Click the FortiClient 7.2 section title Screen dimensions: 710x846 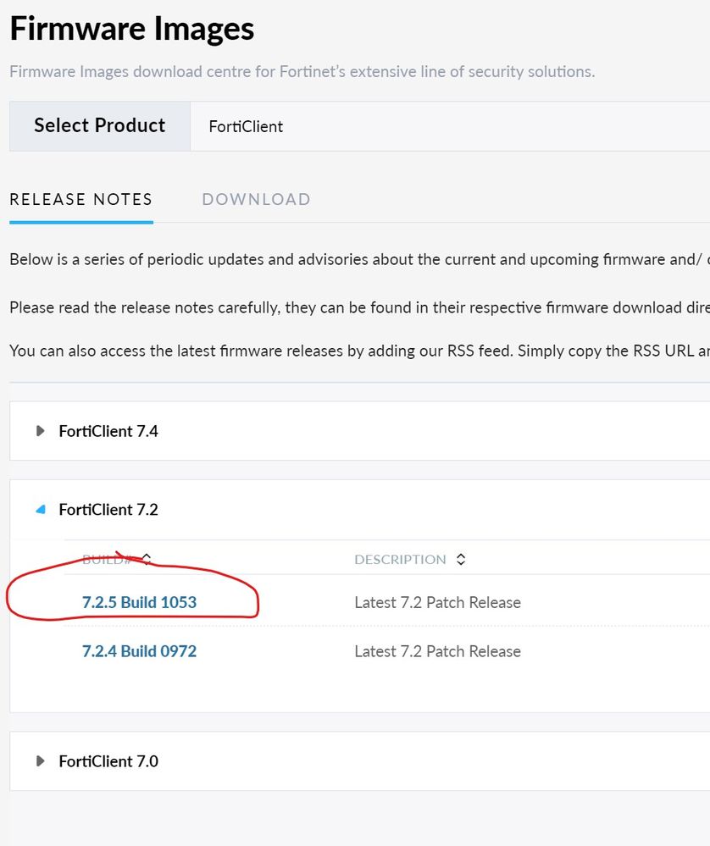(108, 510)
